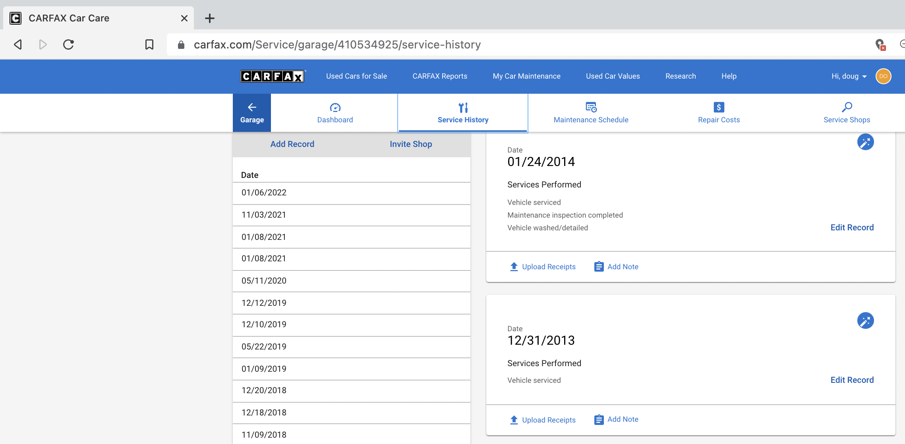Close the CARFAX Car Care tab
The width and height of the screenshot is (905, 444).
(x=184, y=18)
